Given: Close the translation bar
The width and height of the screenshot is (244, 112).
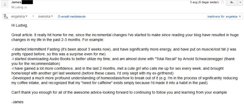Looking at the screenshot, I should pyautogui.click(x=241, y=16).
